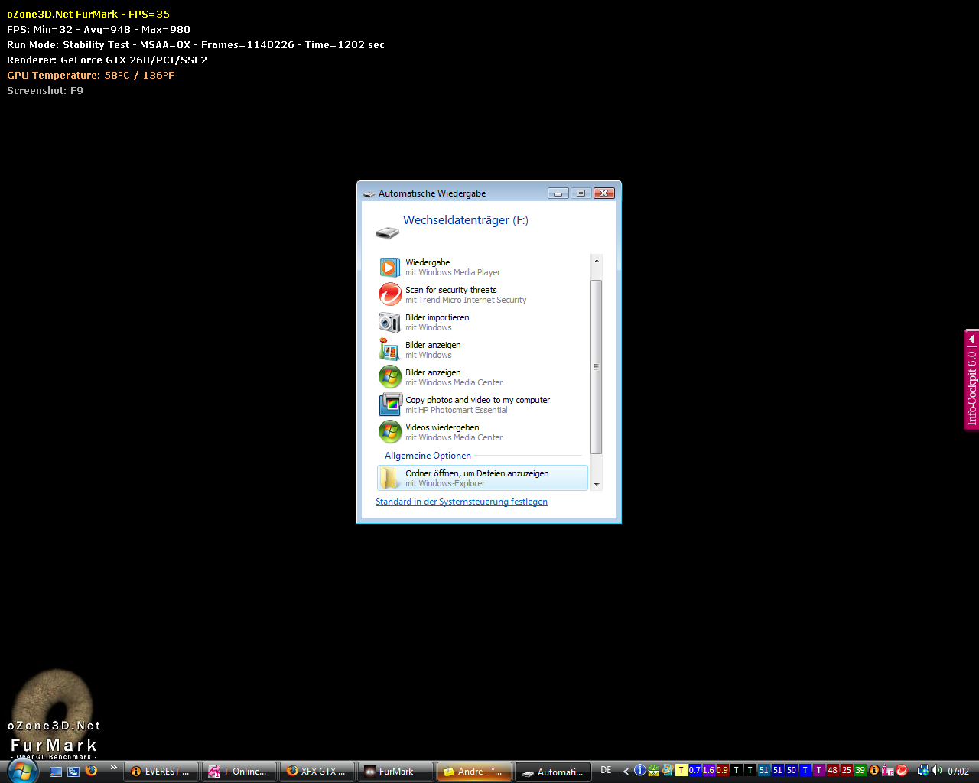The width and height of the screenshot is (979, 783).
Task: Show hidden tray icons with the arrow
Action: pos(626,771)
